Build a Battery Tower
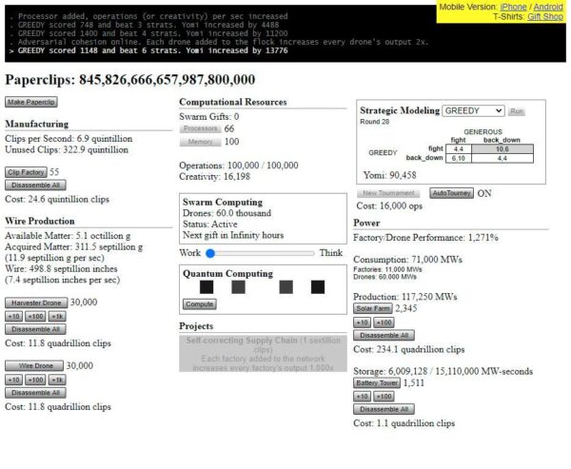This screenshot has width=571, height=469. click(x=376, y=382)
